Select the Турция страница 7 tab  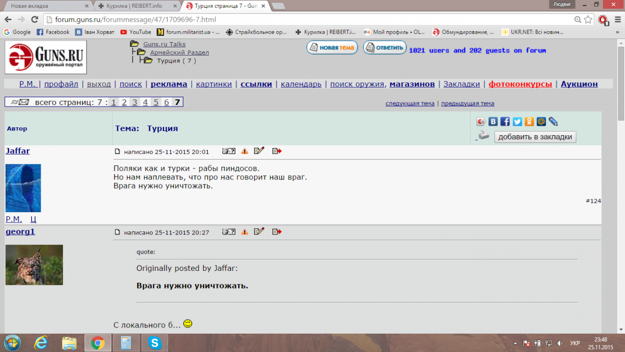225,6
